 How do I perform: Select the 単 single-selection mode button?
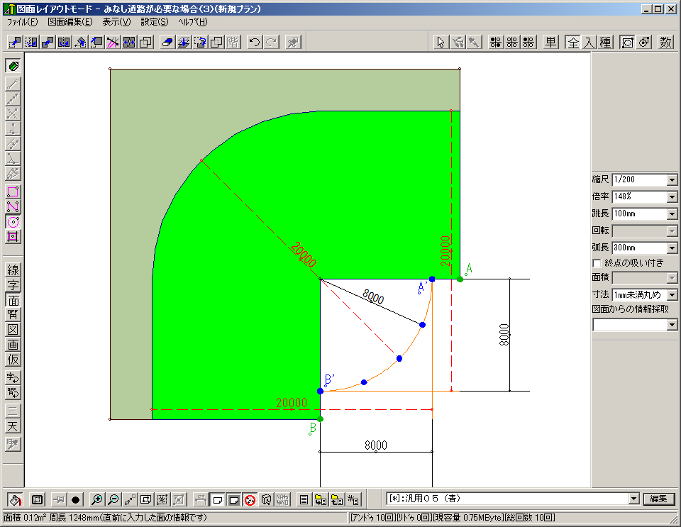[550, 42]
